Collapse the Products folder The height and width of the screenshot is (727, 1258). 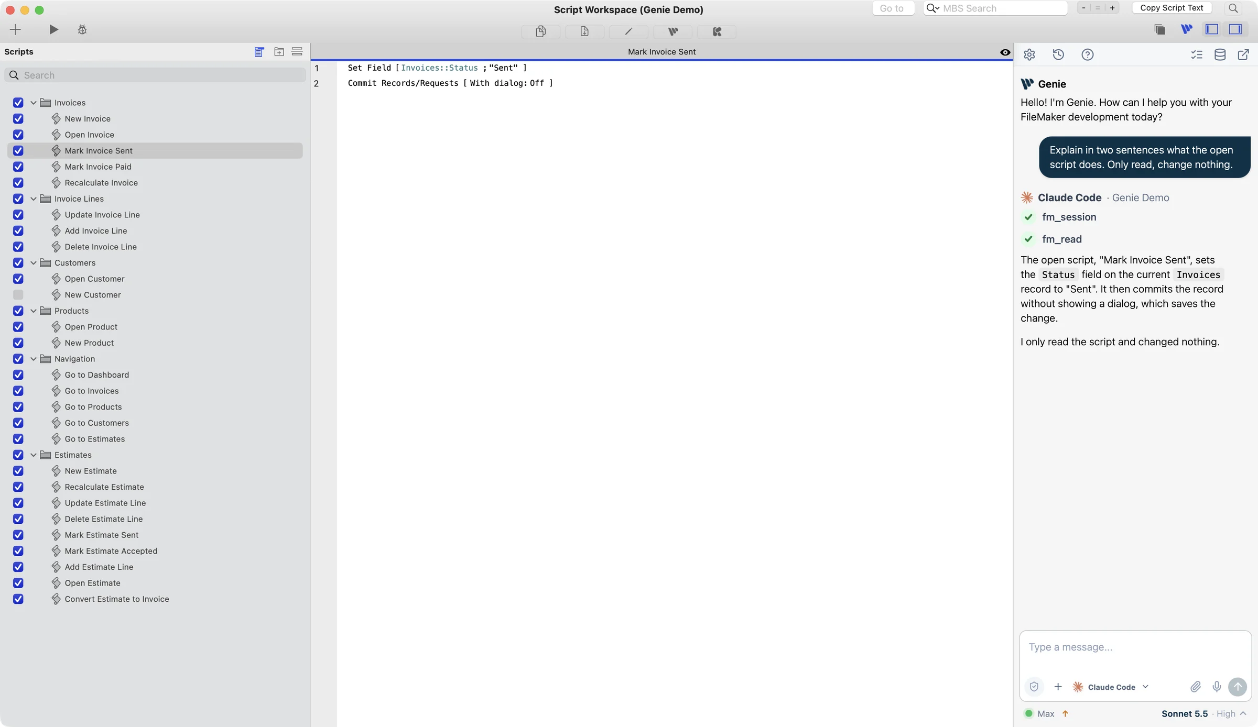click(x=34, y=311)
